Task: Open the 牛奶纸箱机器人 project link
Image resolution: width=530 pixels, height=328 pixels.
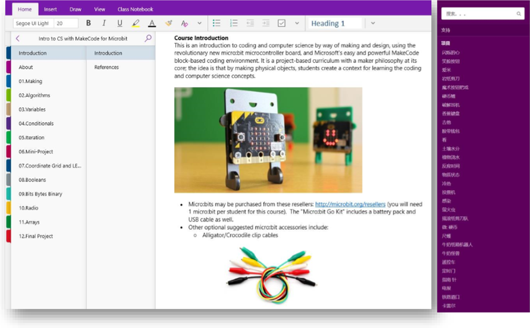Action: click(x=457, y=245)
